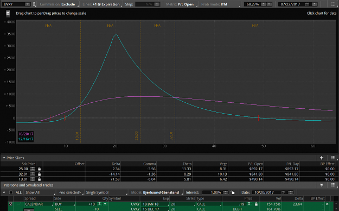Open the quantity dropdown arrow after +10

pyautogui.click(x=105, y=204)
